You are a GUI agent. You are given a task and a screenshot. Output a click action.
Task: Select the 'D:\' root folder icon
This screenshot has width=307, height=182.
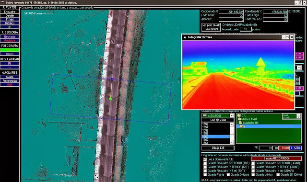point(239,115)
